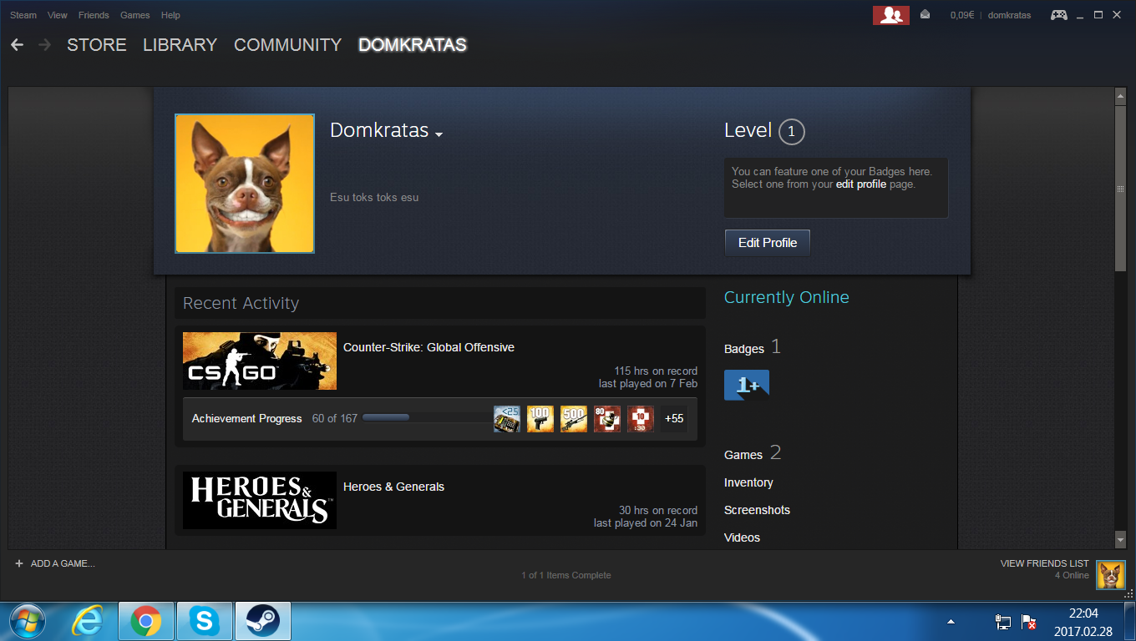Open the Steam menu

tap(23, 15)
